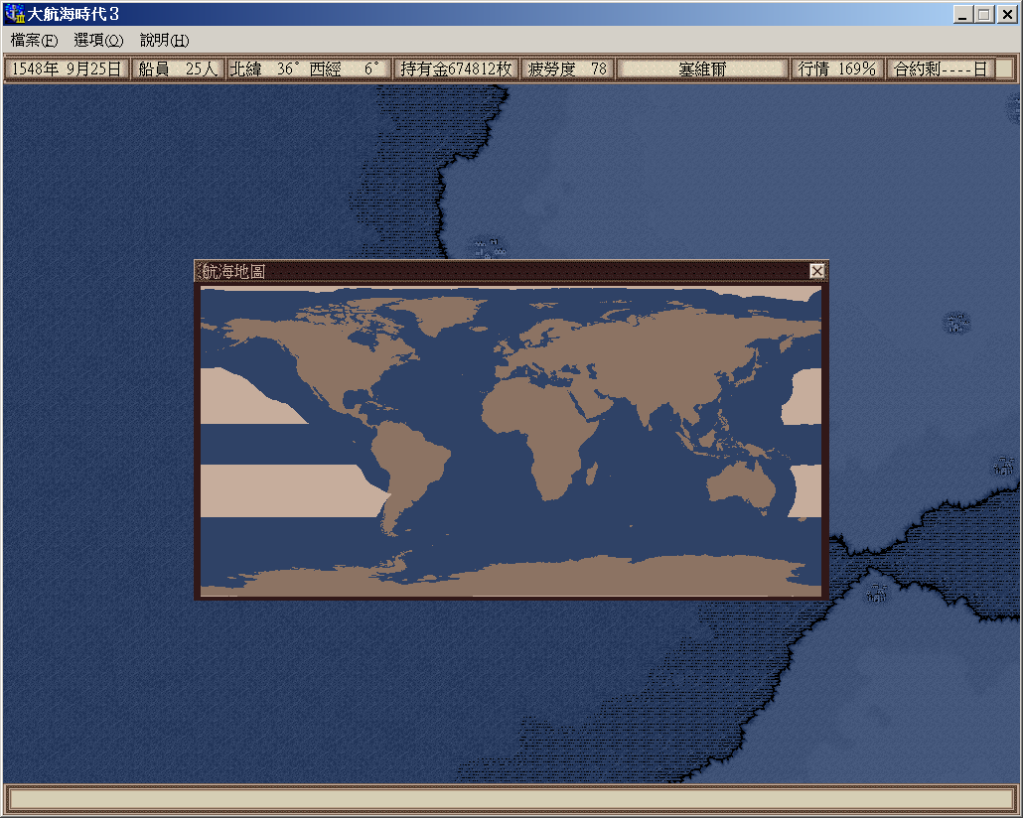Click the port town icon right of the map's close button
The width and height of the screenshot is (1023, 818).
(956, 322)
